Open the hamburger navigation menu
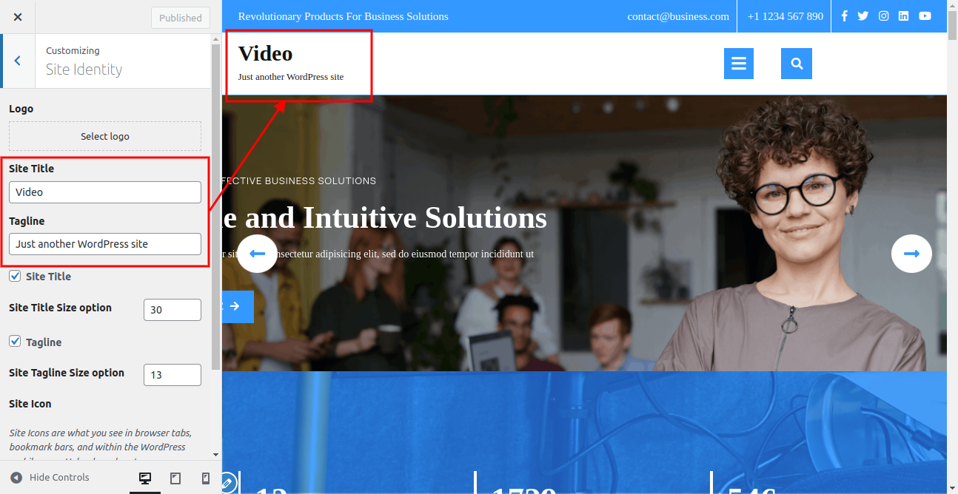Screen dimensions: 958x494 tap(738, 64)
